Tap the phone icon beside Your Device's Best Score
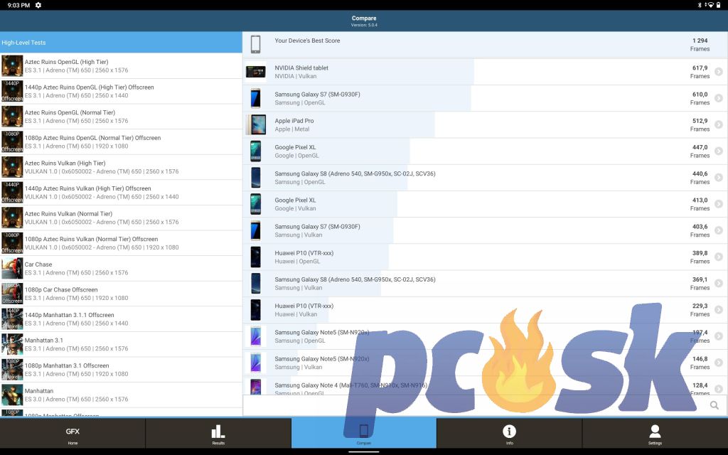Screen dimensions: 728x455 tap(255, 45)
